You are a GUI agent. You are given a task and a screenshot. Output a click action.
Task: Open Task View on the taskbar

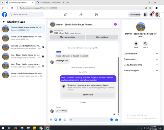9,128
